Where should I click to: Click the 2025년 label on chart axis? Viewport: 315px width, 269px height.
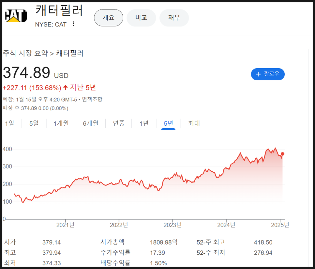click(x=280, y=225)
